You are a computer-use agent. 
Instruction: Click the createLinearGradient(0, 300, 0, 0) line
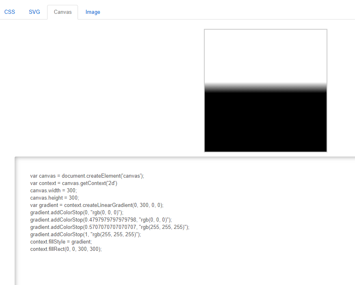coord(97,205)
